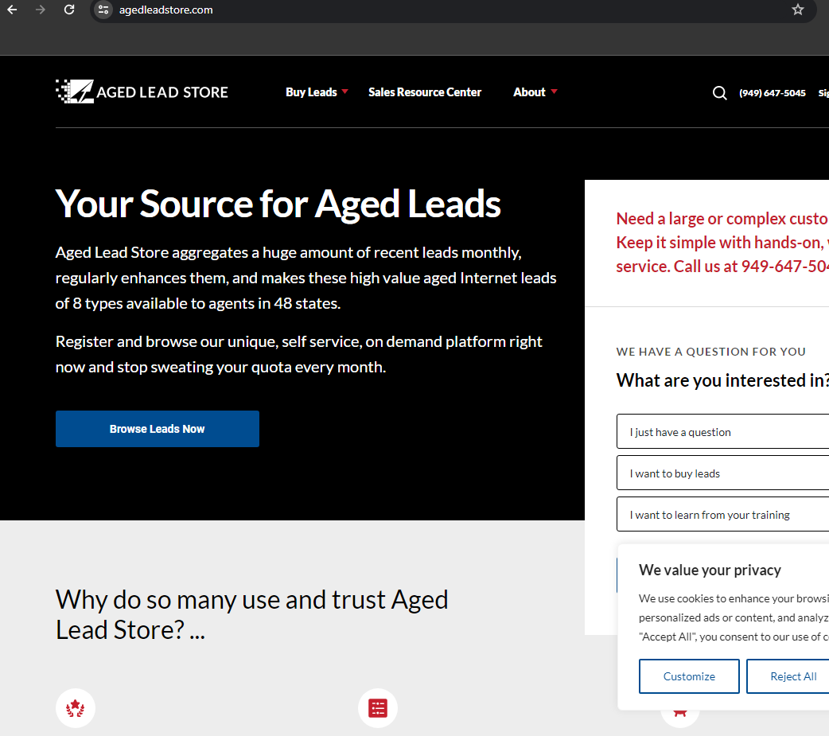Open the Sales Resource Center page
This screenshot has height=736, width=829.
pyautogui.click(x=425, y=92)
